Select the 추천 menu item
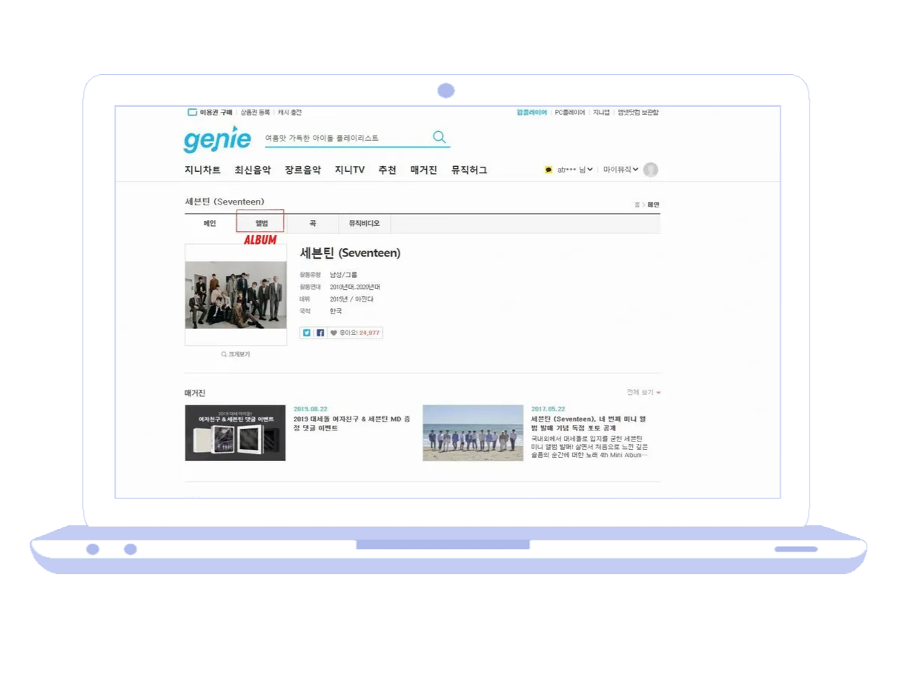This screenshot has width=899, height=695. 388,170
